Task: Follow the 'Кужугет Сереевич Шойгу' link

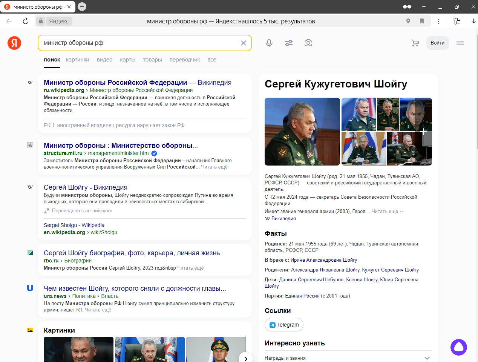Action: 391,270
